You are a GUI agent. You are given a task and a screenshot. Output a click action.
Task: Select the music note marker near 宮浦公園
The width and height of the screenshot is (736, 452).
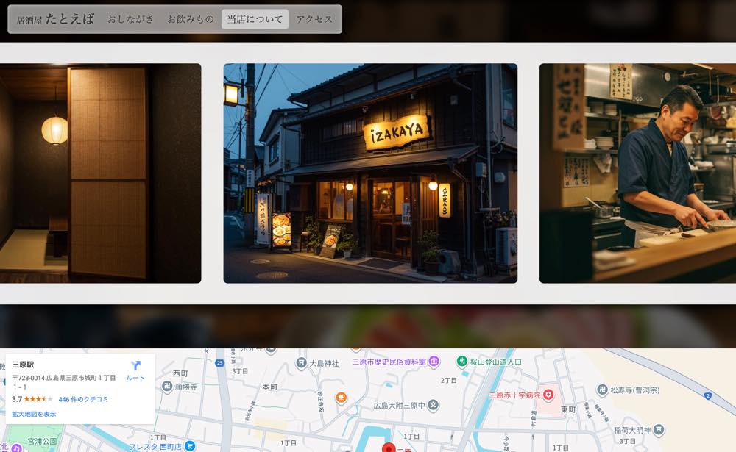(16, 447)
